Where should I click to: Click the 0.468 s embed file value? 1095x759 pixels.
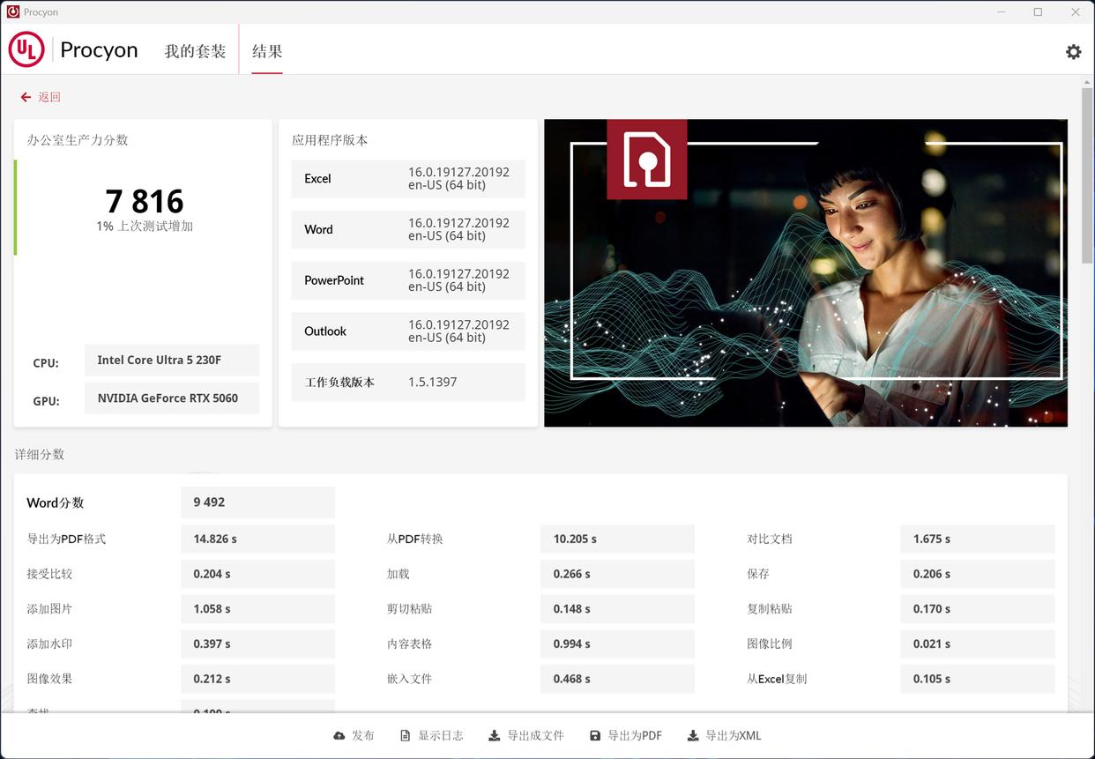(617, 679)
